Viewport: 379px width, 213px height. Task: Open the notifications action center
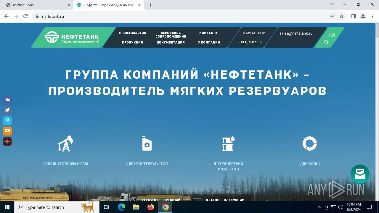point(369,207)
